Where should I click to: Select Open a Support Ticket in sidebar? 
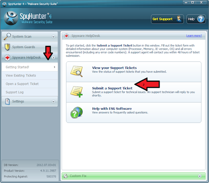click(30, 84)
